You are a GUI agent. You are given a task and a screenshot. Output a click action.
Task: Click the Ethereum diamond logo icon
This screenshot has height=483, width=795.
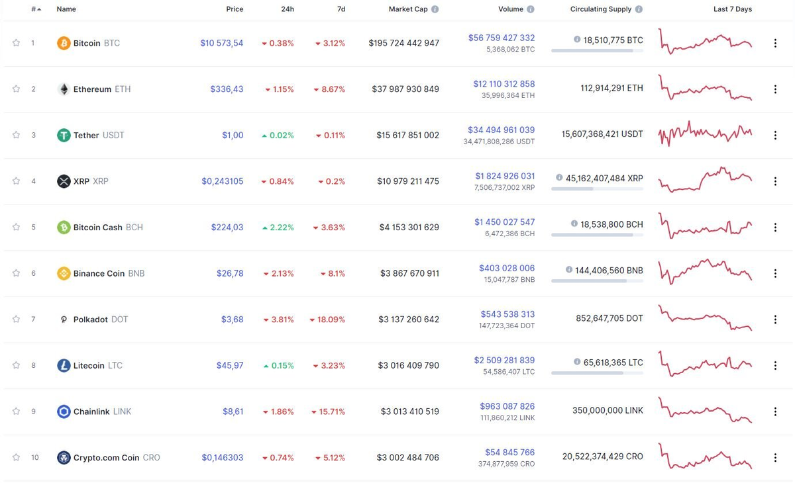coord(64,89)
